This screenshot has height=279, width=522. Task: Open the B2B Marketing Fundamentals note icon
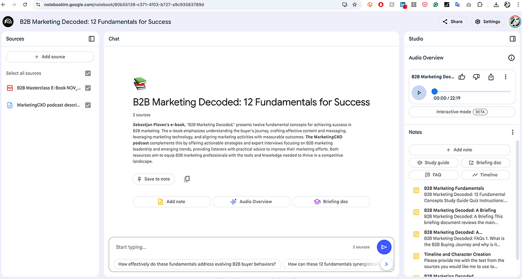(416, 190)
